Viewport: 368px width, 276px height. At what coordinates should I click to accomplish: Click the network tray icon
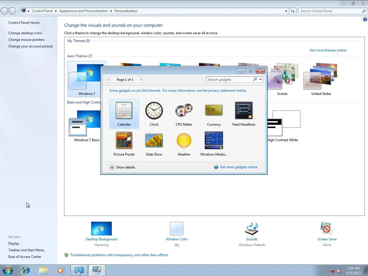click(332, 271)
